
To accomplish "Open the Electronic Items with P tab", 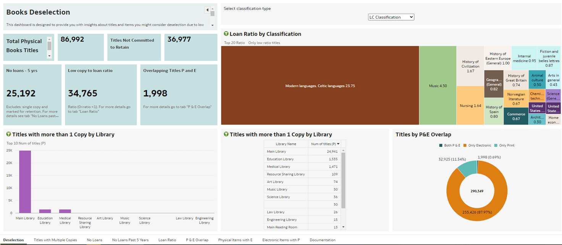I will 281,240.
